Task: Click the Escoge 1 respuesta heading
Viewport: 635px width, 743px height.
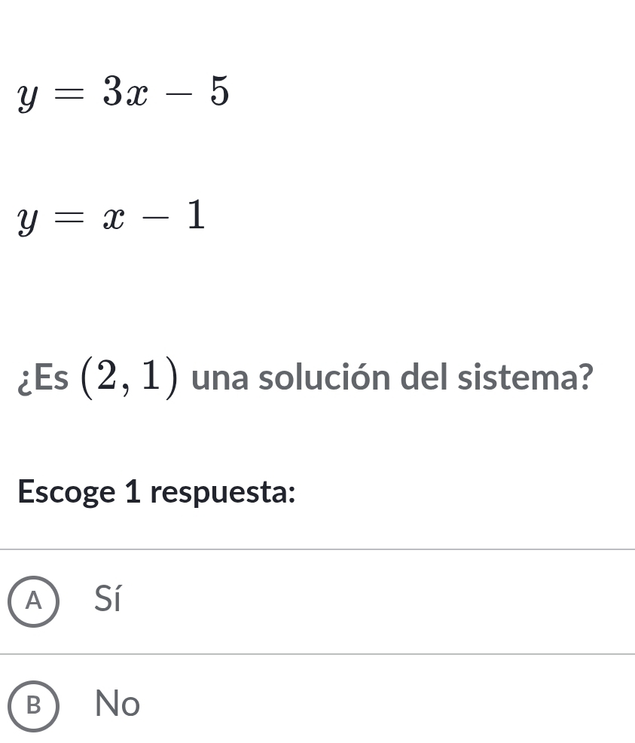Action: click(x=154, y=491)
